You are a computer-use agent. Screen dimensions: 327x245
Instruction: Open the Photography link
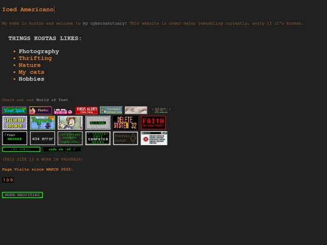pyautogui.click(x=39, y=51)
